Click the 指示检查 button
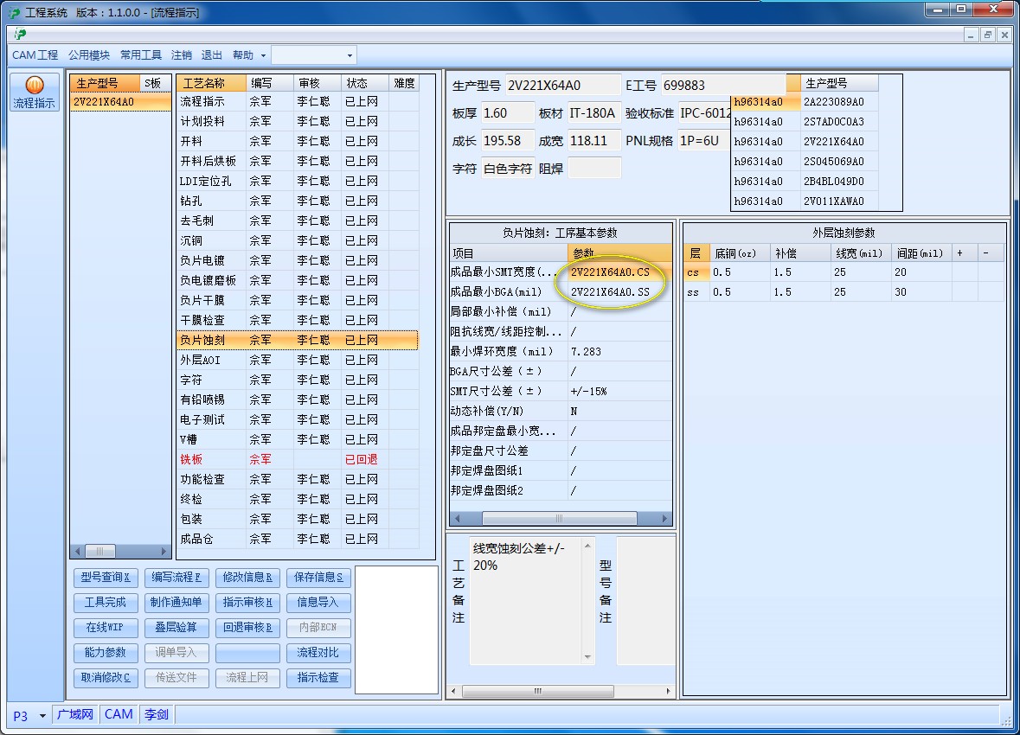 (318, 678)
